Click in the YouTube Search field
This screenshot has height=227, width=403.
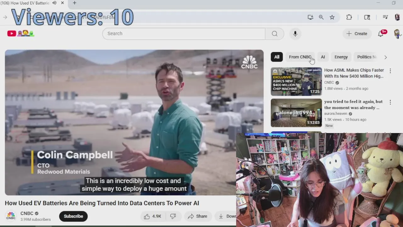pyautogui.click(x=184, y=33)
